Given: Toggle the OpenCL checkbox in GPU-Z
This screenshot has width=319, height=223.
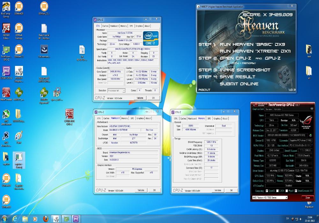Looking at the screenshot, I should [x=267, y=191].
